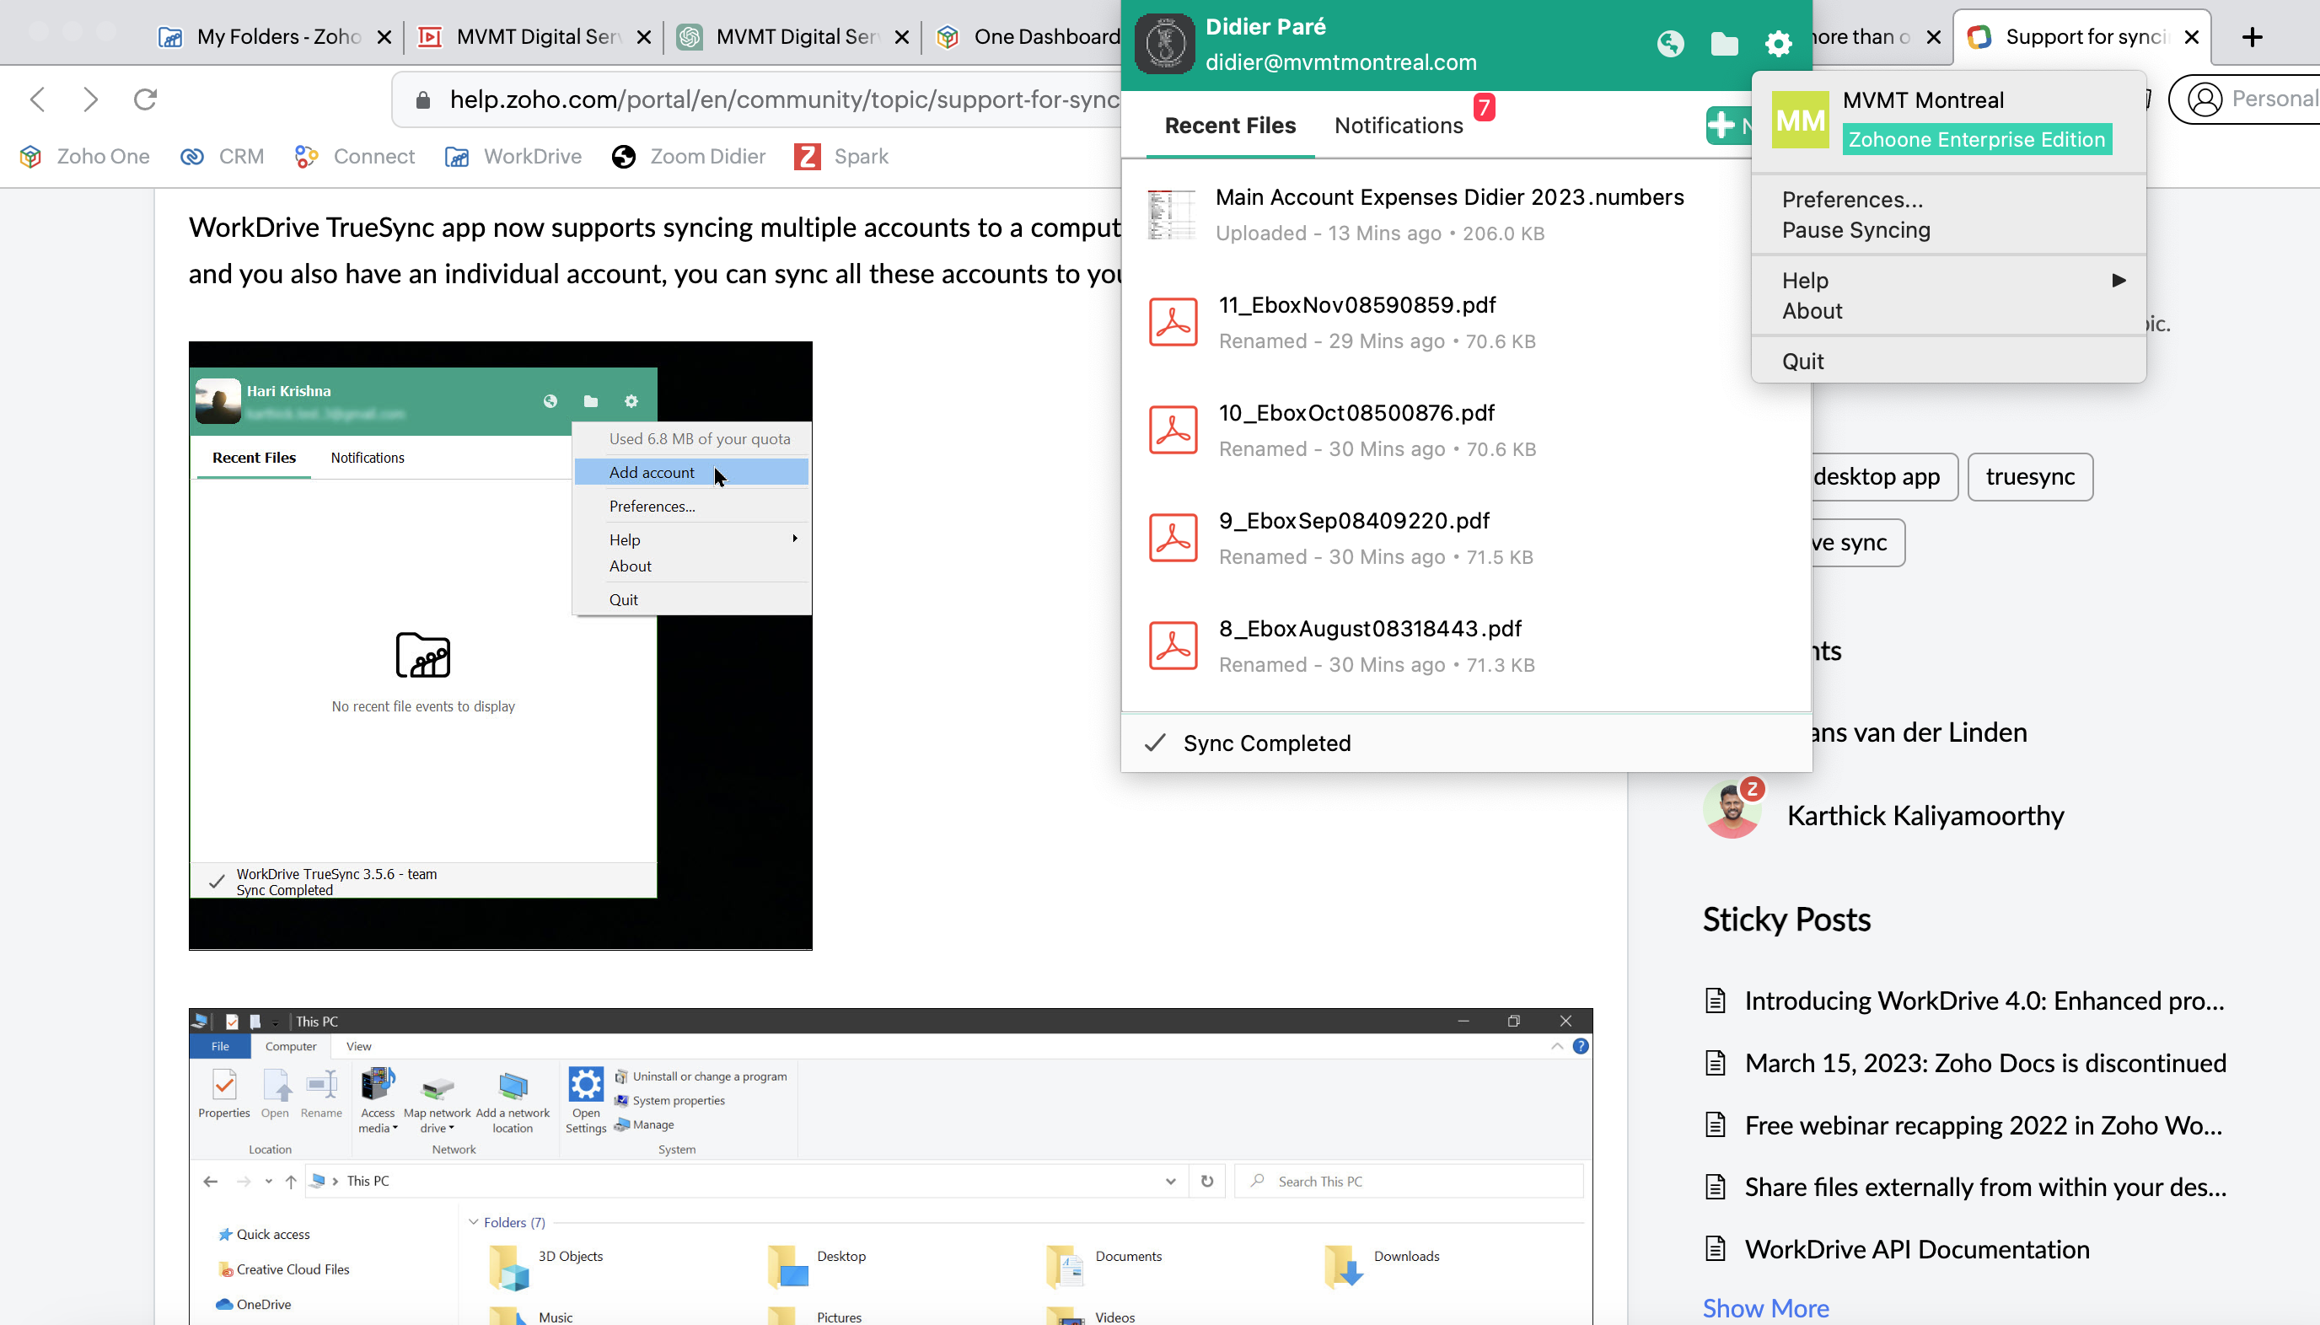
Task: Open Preferences... in the settings menu
Action: click(1851, 199)
